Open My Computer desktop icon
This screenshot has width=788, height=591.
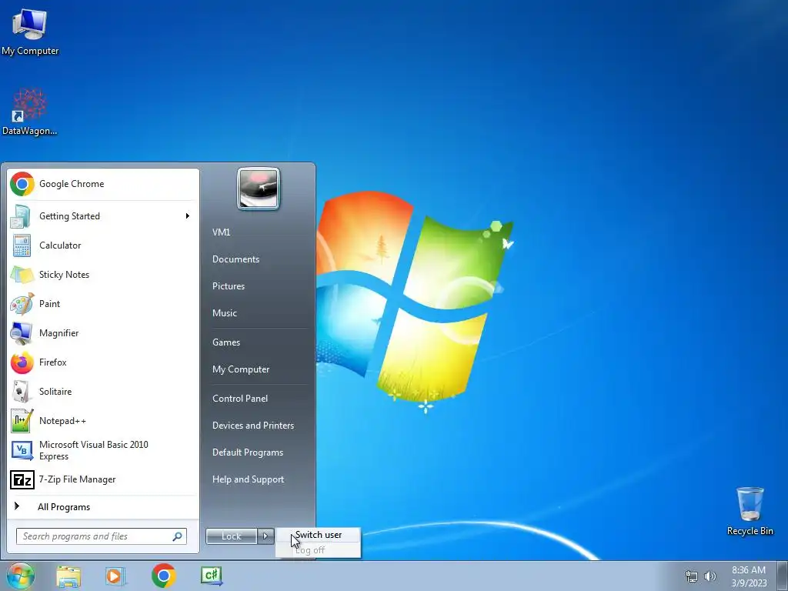30,32
